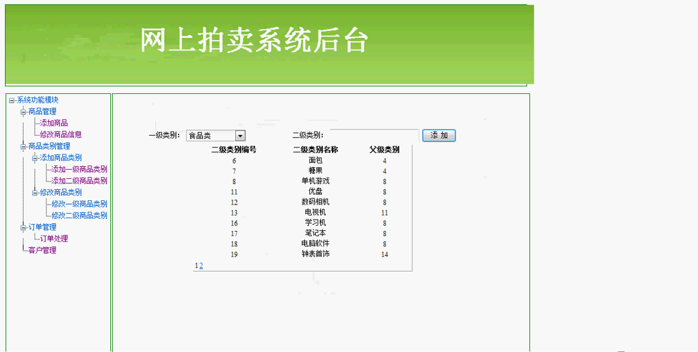698x352 pixels.
Task: Click the 单机游戏 category name cell
Action: (315, 181)
